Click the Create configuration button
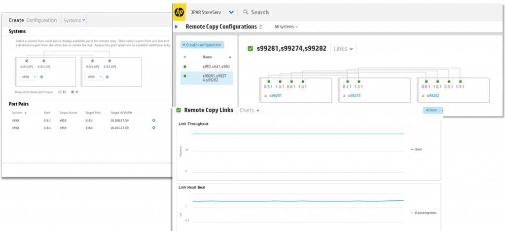Screen dimensions: 505x231 pos(202,45)
